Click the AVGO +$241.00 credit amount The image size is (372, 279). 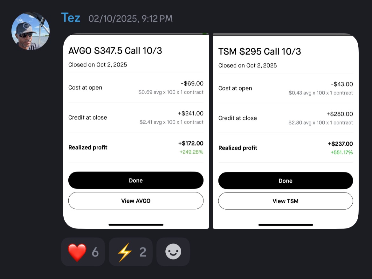[191, 114]
